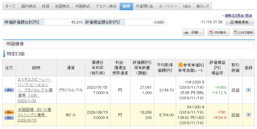
Task: Click the -3,689 total profit/loss value
Action: [x=158, y=23]
